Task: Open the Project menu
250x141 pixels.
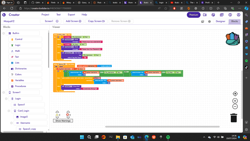Action: [x=45, y=15]
